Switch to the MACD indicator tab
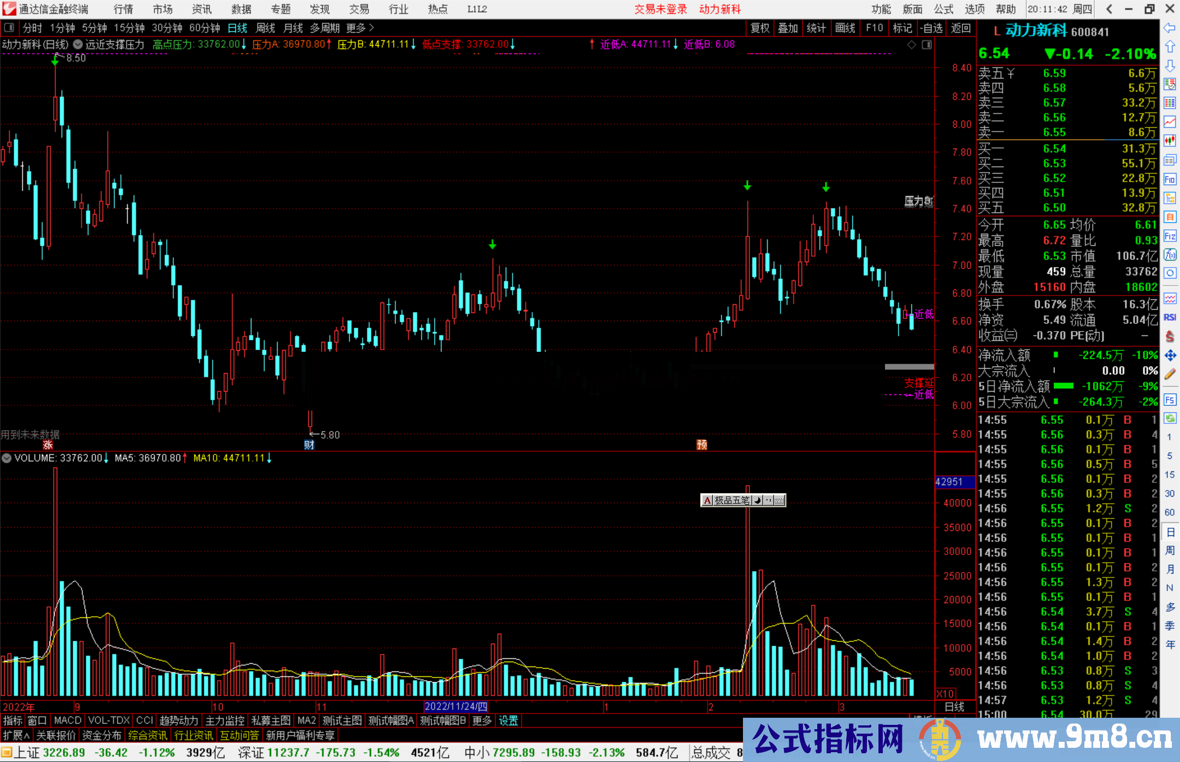The height and width of the screenshot is (762, 1180). (67, 720)
